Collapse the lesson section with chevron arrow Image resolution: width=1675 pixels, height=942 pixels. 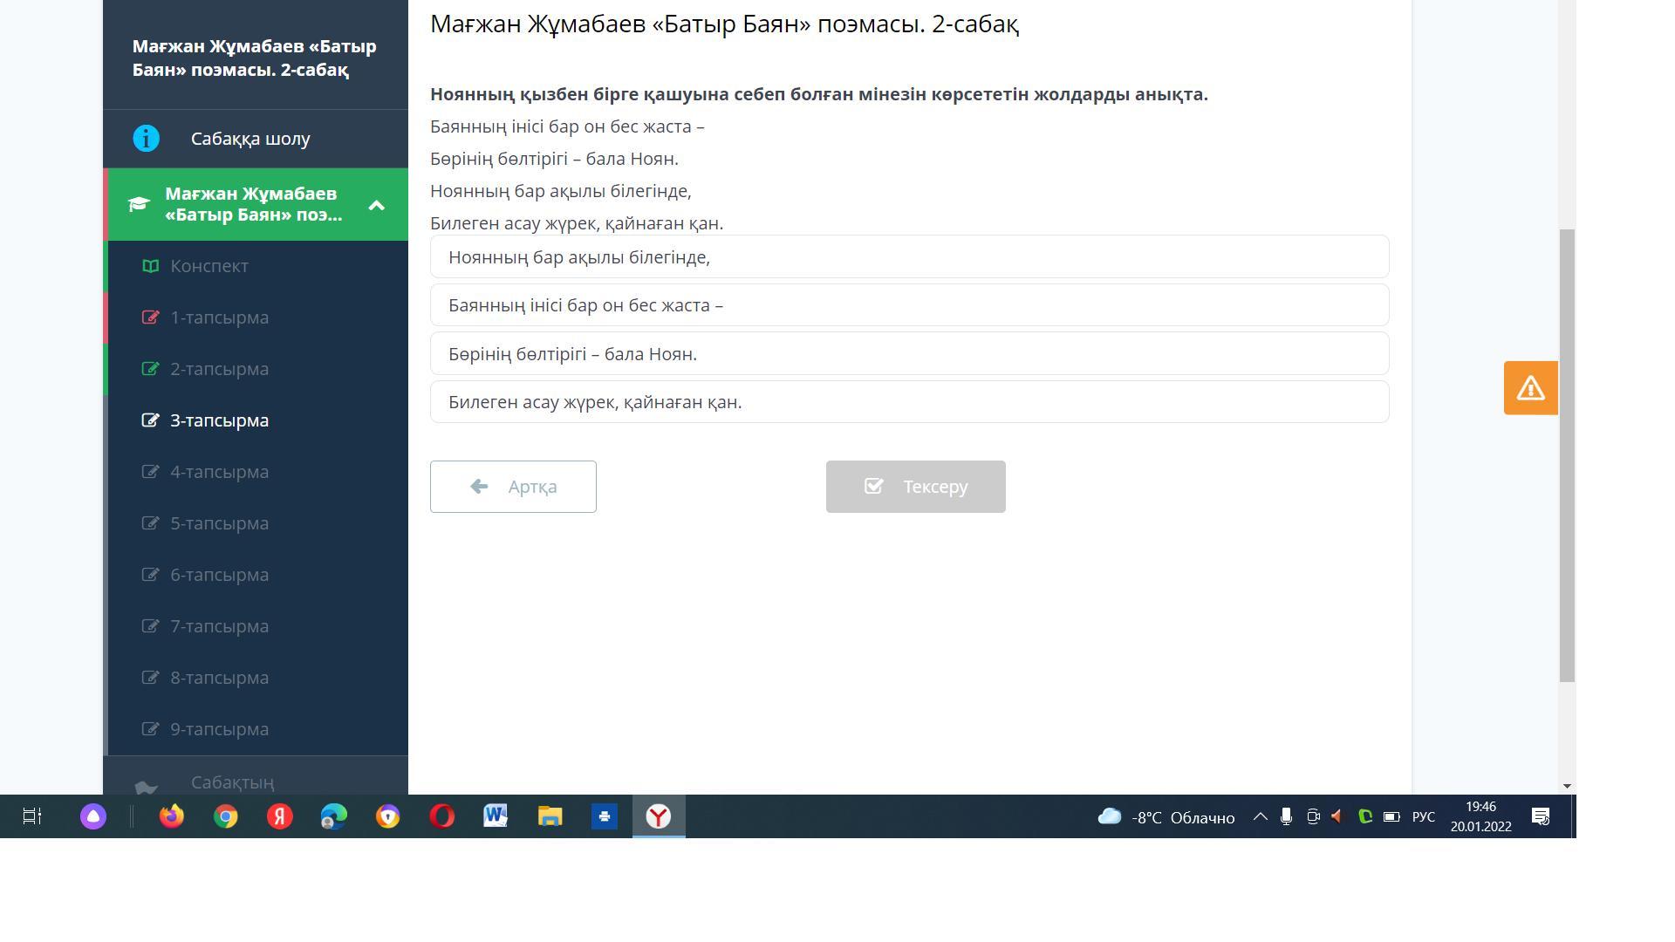[376, 205]
